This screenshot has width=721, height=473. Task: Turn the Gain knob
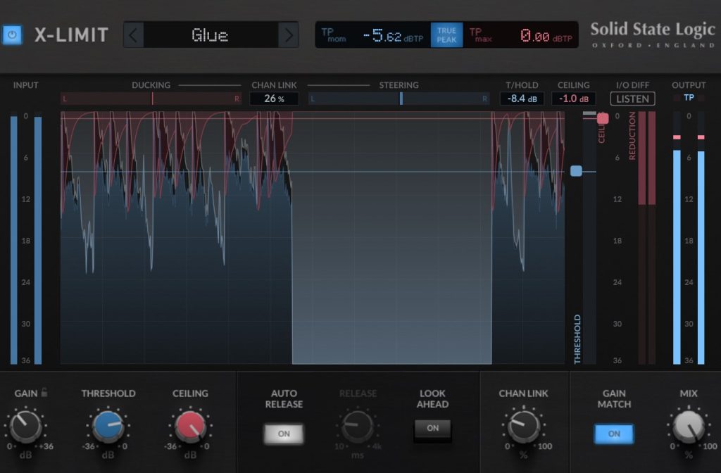[26, 427]
